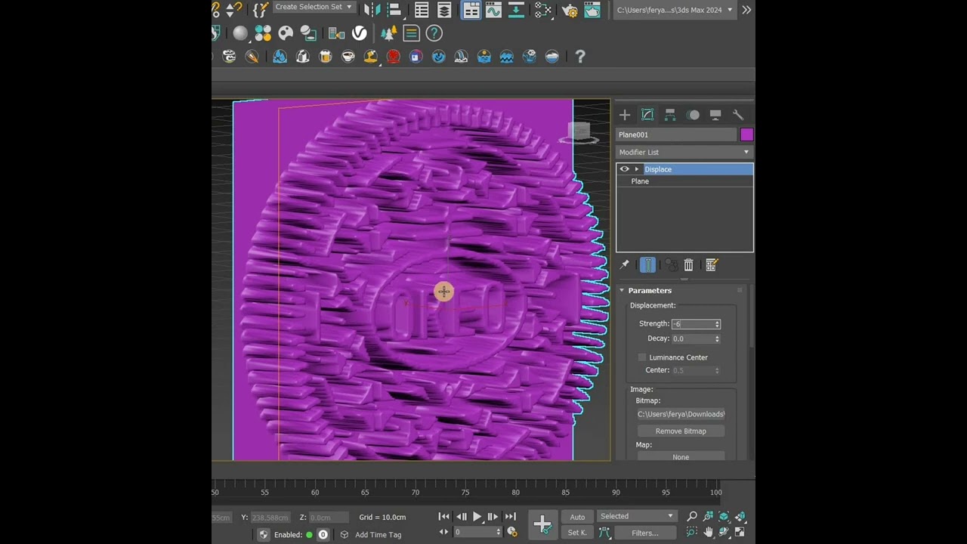
Task: Switch to the Hierarchy panel tab
Action: pyautogui.click(x=670, y=115)
